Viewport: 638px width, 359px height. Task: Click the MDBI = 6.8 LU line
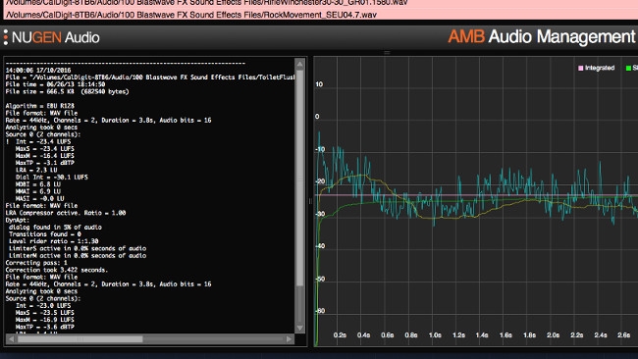tap(38, 184)
